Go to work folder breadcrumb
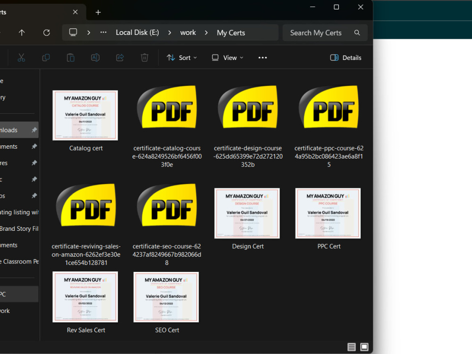 coord(188,33)
